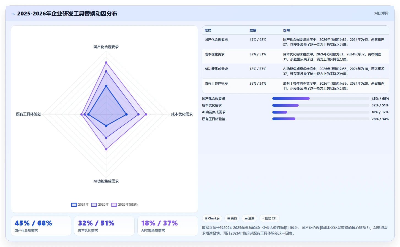Screen dimensions: 400x247
Task: Click the 原有工具体验差 progress bar
Action: pyautogui.click(x=321, y=119)
